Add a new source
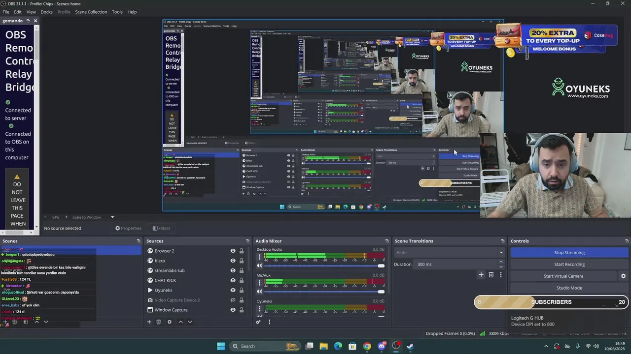631x354 pixels. [x=149, y=322]
